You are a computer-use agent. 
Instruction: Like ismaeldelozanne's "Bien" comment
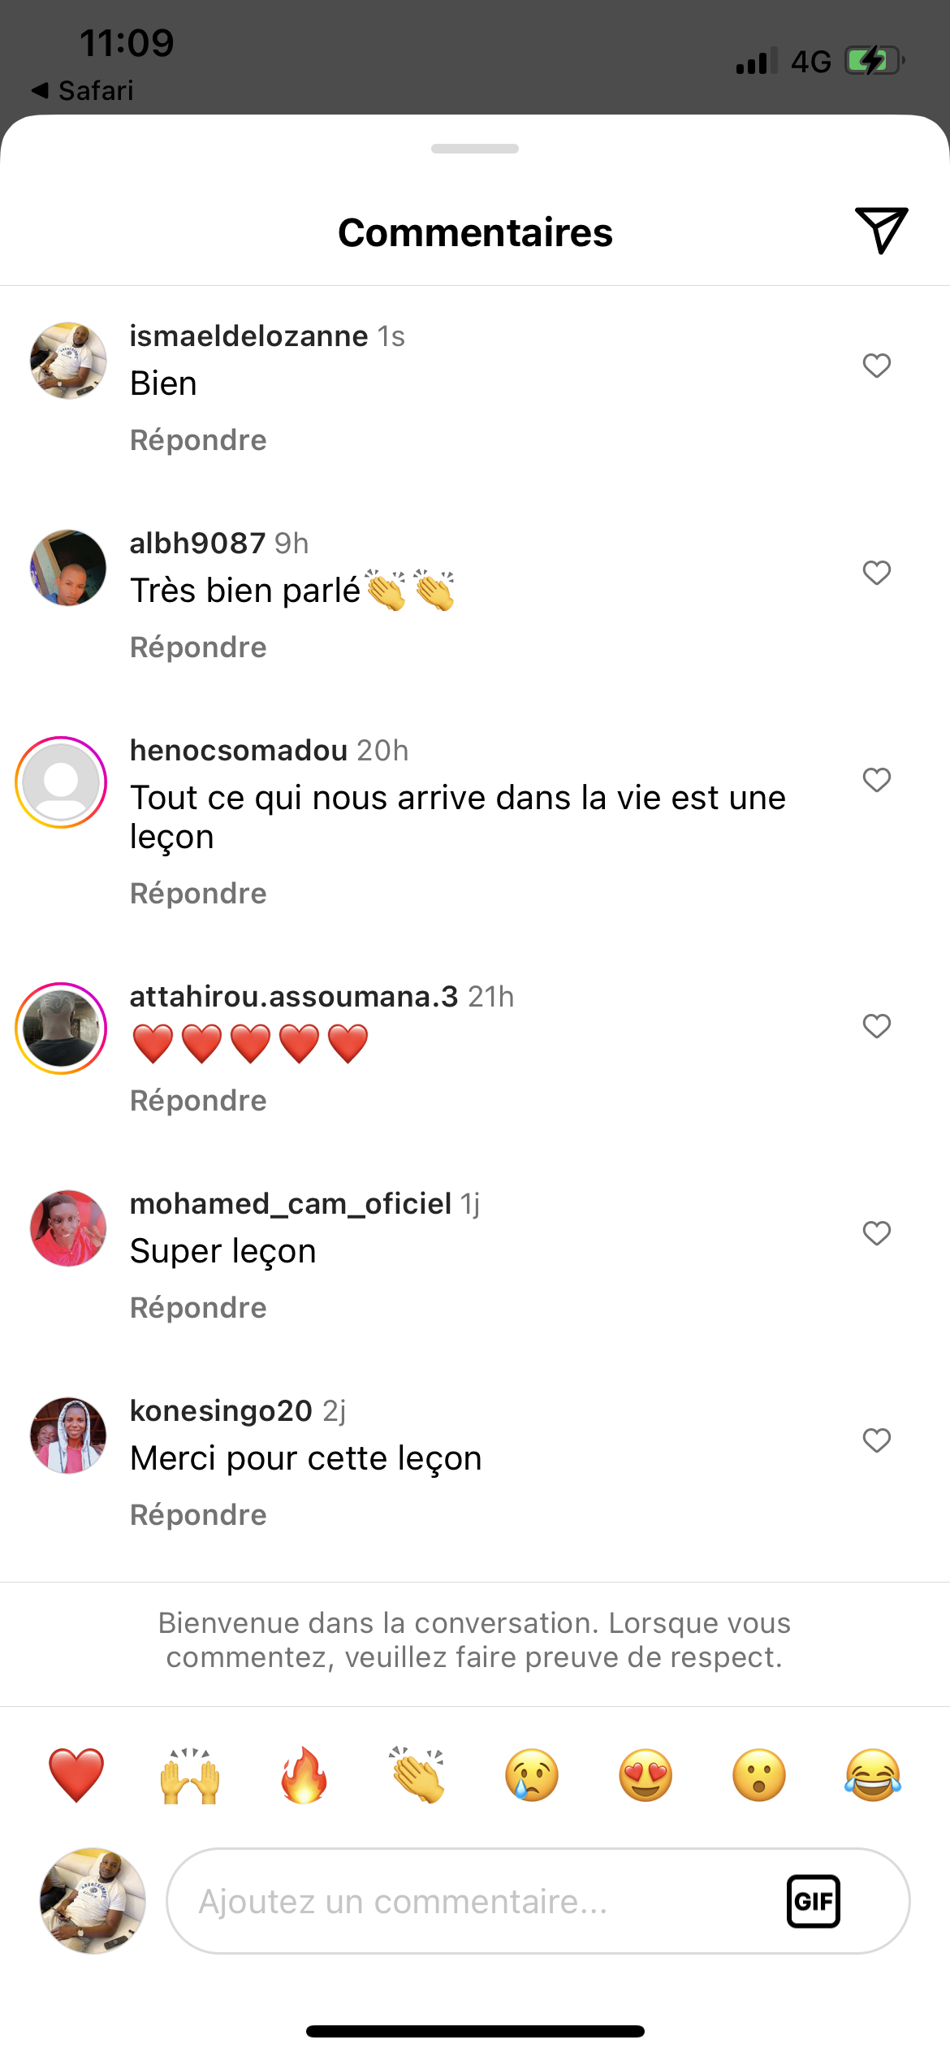coord(876,366)
